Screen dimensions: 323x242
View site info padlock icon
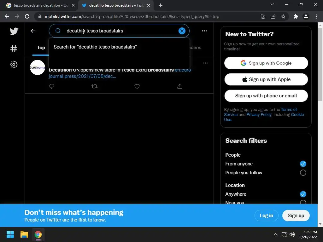tap(40, 16)
